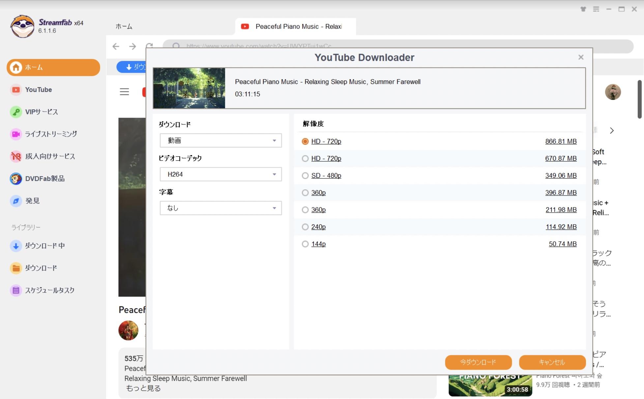
Task: Click 成人向けサービス label in sidebar
Action: coord(50,156)
